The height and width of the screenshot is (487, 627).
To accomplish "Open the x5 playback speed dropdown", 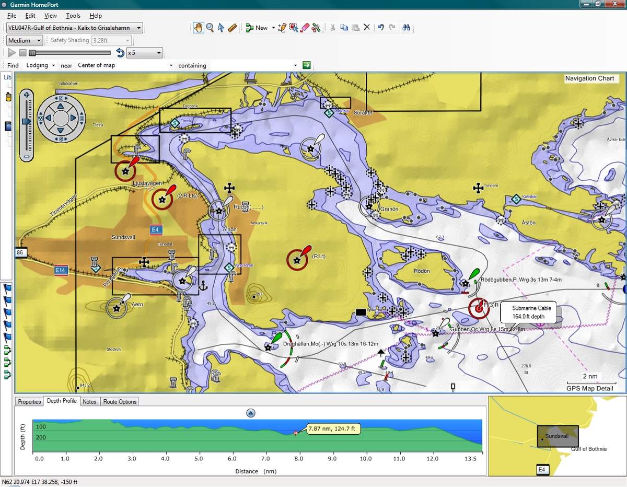I will [144, 53].
